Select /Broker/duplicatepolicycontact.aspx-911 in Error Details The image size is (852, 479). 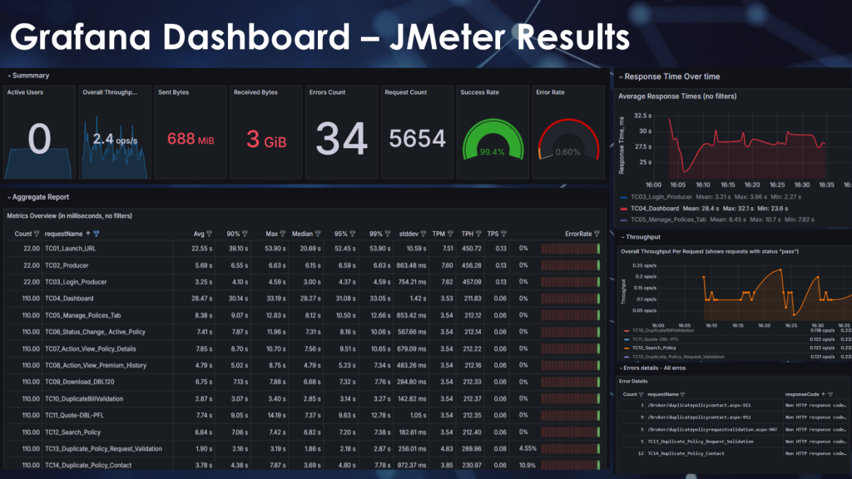(x=699, y=405)
